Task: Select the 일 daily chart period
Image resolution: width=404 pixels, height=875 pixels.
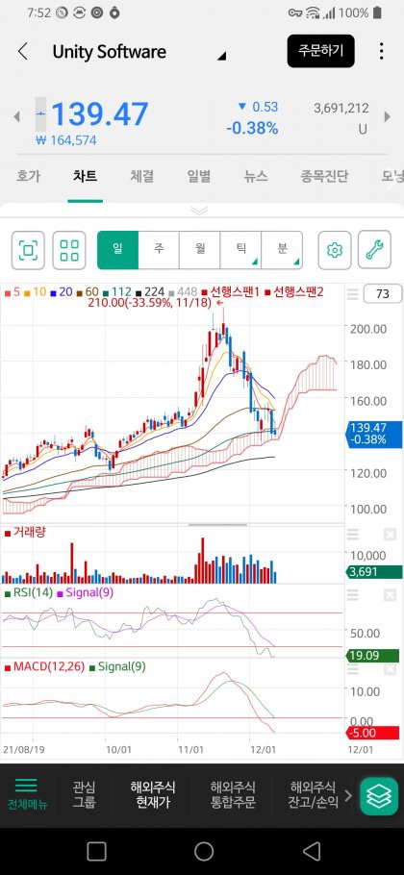Action: 117,250
